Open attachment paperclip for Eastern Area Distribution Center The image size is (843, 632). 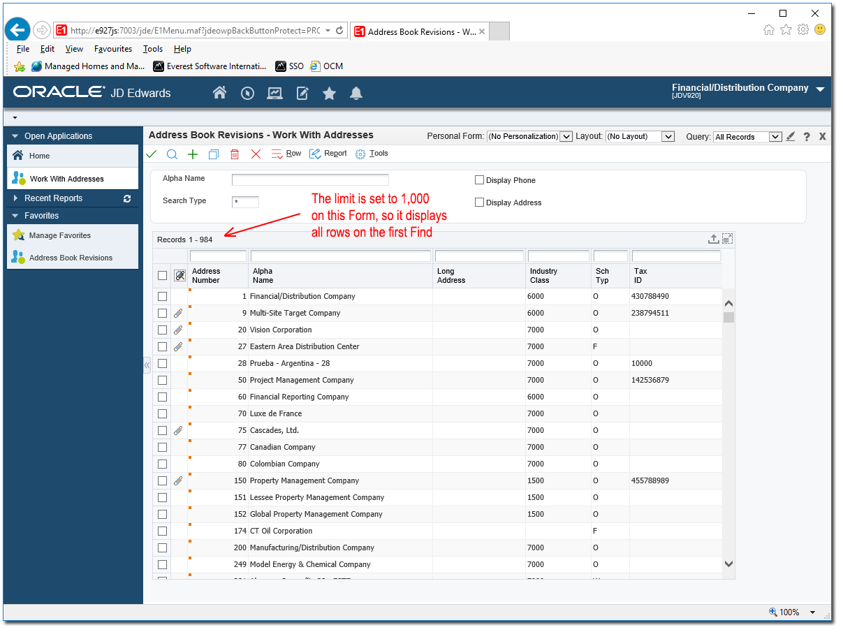178,347
